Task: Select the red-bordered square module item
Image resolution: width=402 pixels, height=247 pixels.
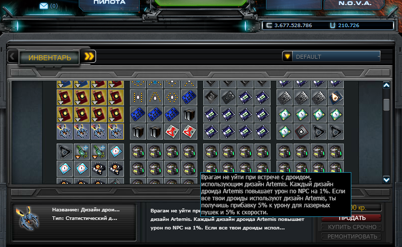Action: click(x=302, y=132)
